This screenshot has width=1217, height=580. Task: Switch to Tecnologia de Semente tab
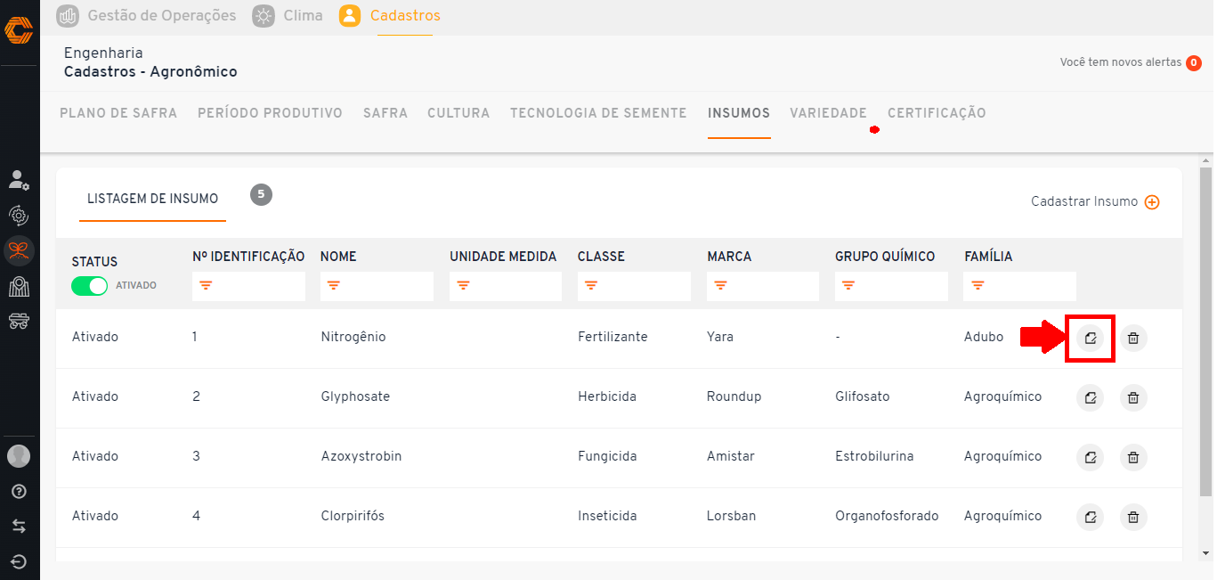598,113
